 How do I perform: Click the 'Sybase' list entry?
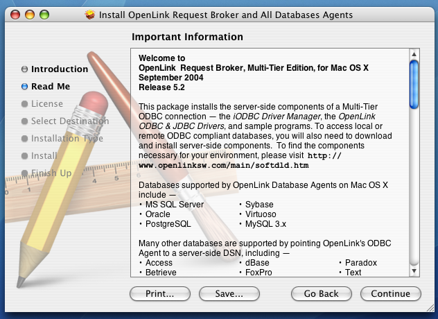[259, 205]
